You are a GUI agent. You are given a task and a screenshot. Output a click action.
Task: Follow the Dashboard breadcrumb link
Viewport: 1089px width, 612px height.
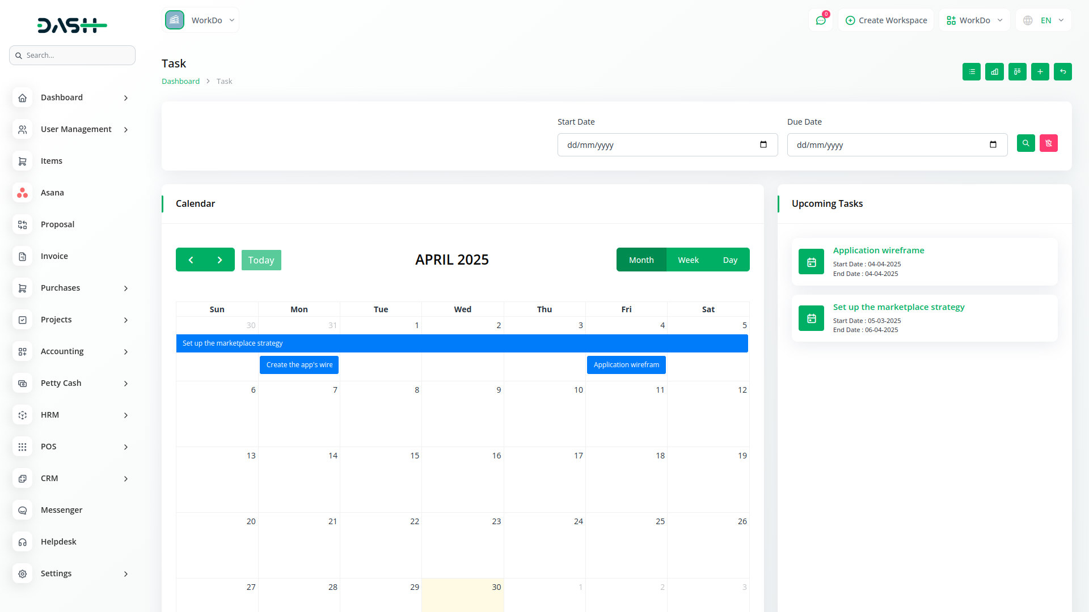[180, 81]
